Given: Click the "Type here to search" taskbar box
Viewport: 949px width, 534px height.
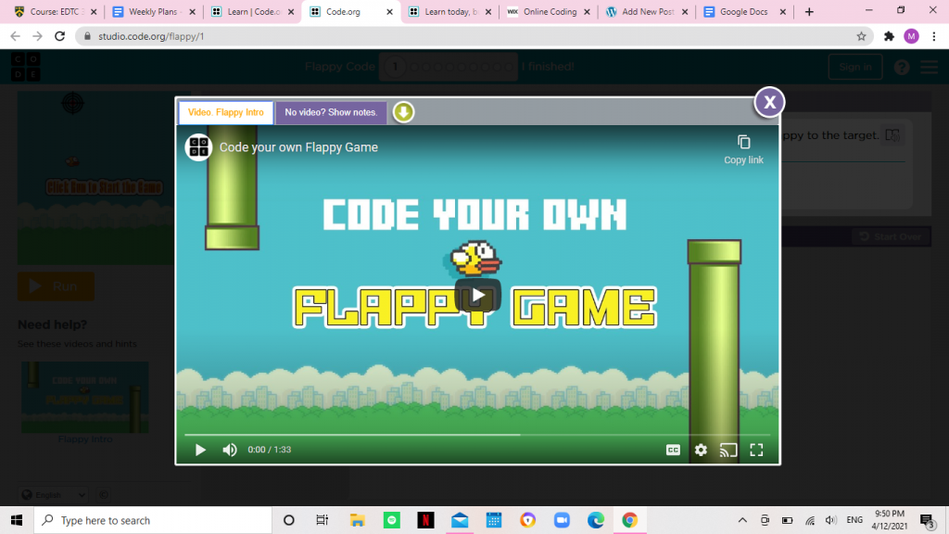Looking at the screenshot, I should click(x=153, y=520).
